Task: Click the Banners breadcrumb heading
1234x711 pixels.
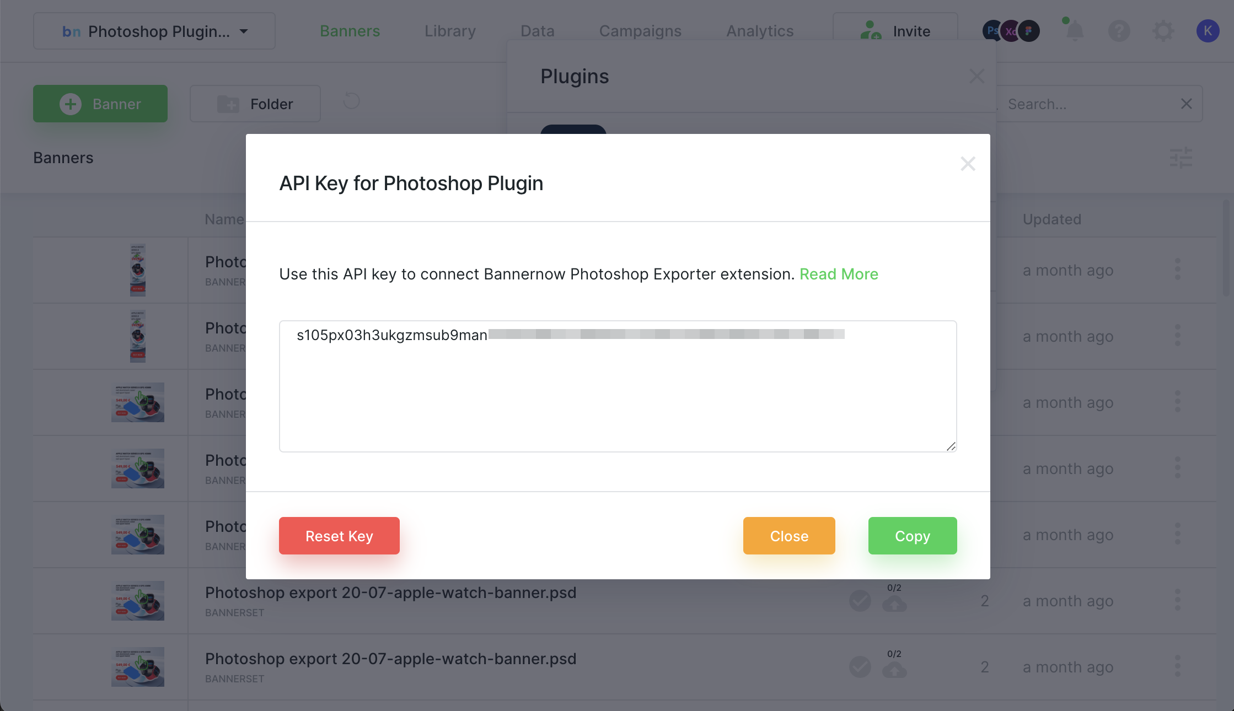Action: (63, 158)
